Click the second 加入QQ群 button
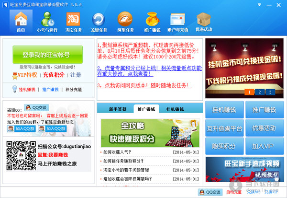Image resolution: width=287 pixels, height=198 pixels. coord(52,129)
